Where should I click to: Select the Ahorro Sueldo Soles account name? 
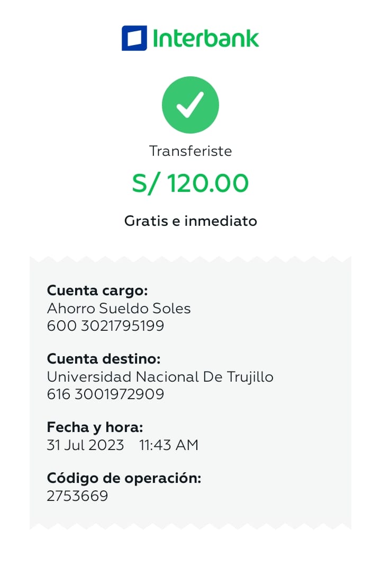[119, 308]
